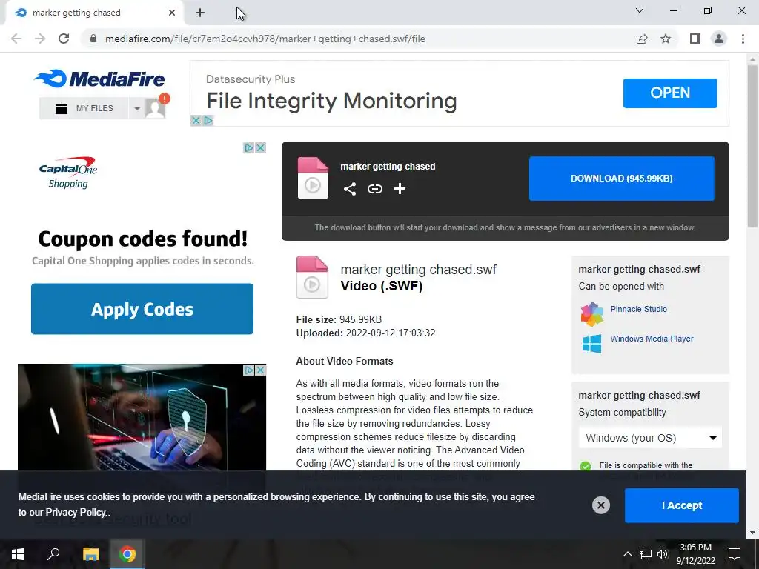Screen dimensions: 759x569
Task: Click the DOWNLOAD (945.99KB) button
Action: pyautogui.click(x=622, y=178)
